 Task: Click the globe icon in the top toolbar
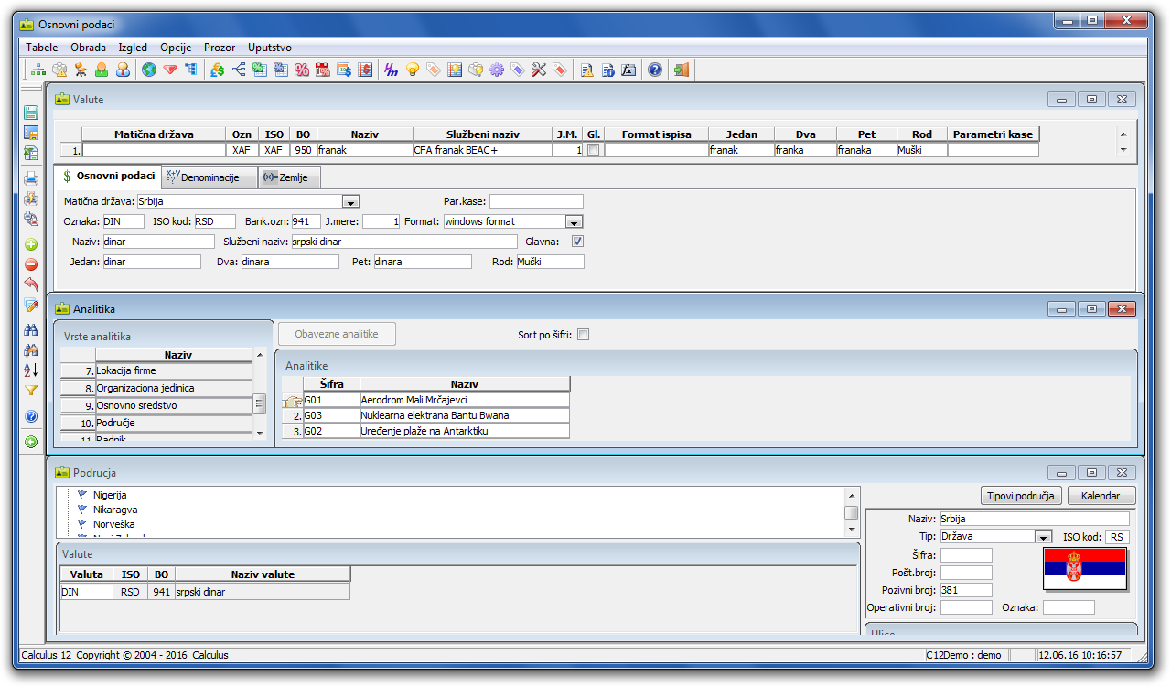[x=149, y=70]
